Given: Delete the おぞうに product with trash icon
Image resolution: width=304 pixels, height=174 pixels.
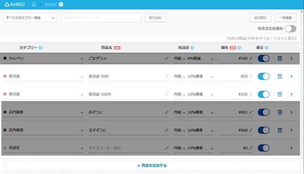Looking at the screenshot, I should pyautogui.click(x=280, y=112).
